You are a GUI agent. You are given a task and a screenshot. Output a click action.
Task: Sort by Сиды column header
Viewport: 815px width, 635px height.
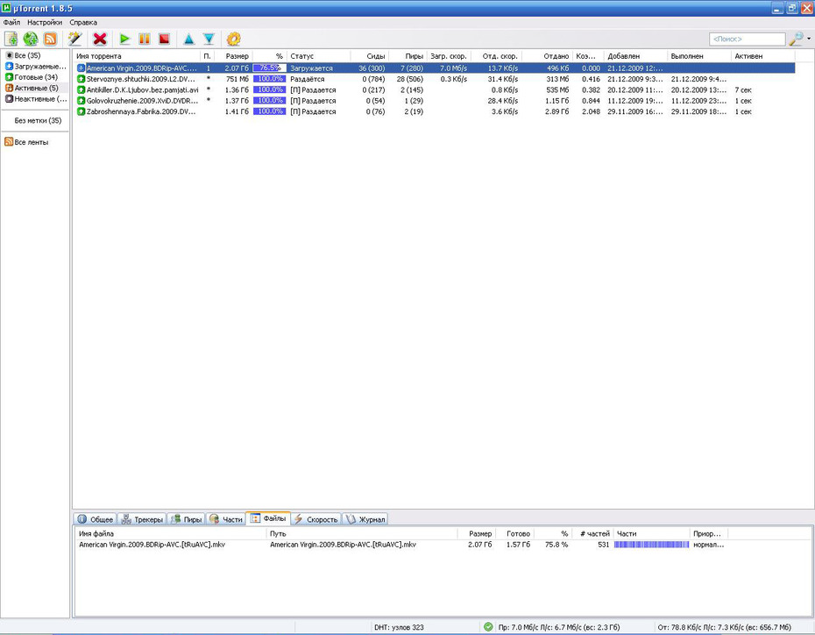point(370,56)
